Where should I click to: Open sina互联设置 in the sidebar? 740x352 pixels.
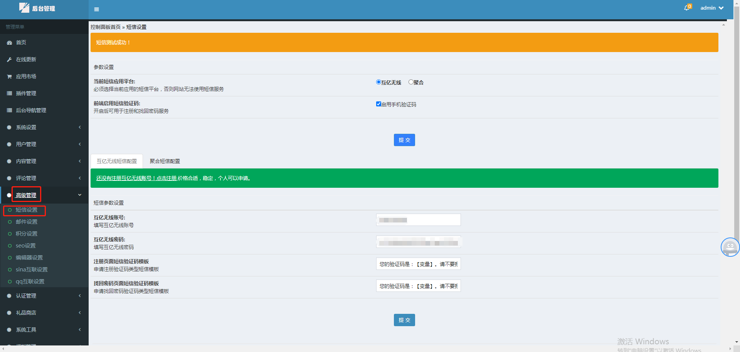tap(32, 270)
